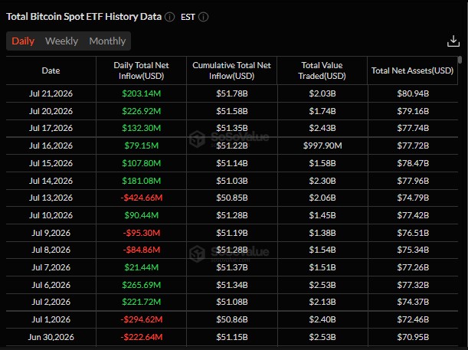Select the Jul 21,2026 date cell
The width and height of the screenshot is (468, 350).
coord(51,93)
